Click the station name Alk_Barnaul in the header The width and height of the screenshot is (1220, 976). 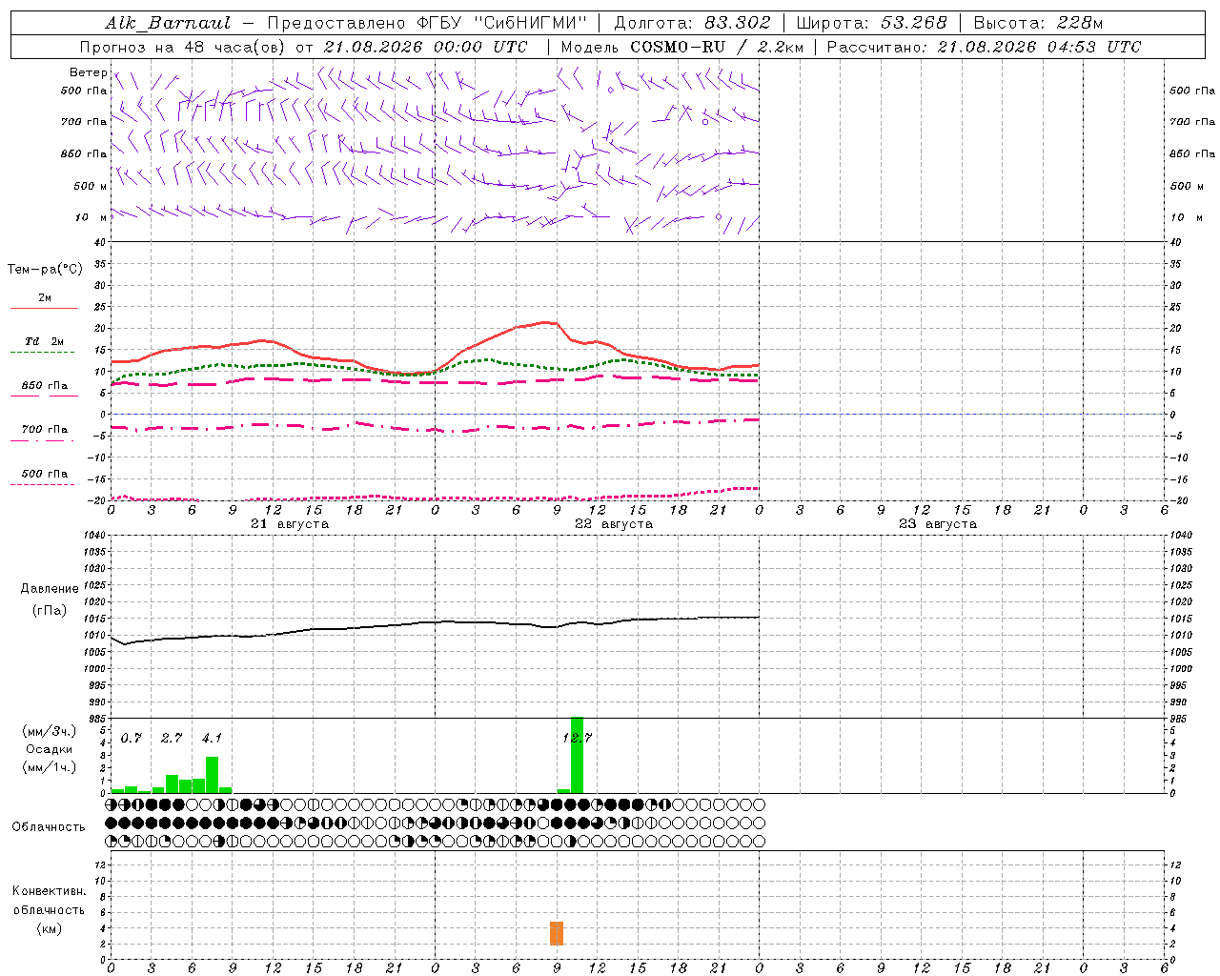click(168, 23)
